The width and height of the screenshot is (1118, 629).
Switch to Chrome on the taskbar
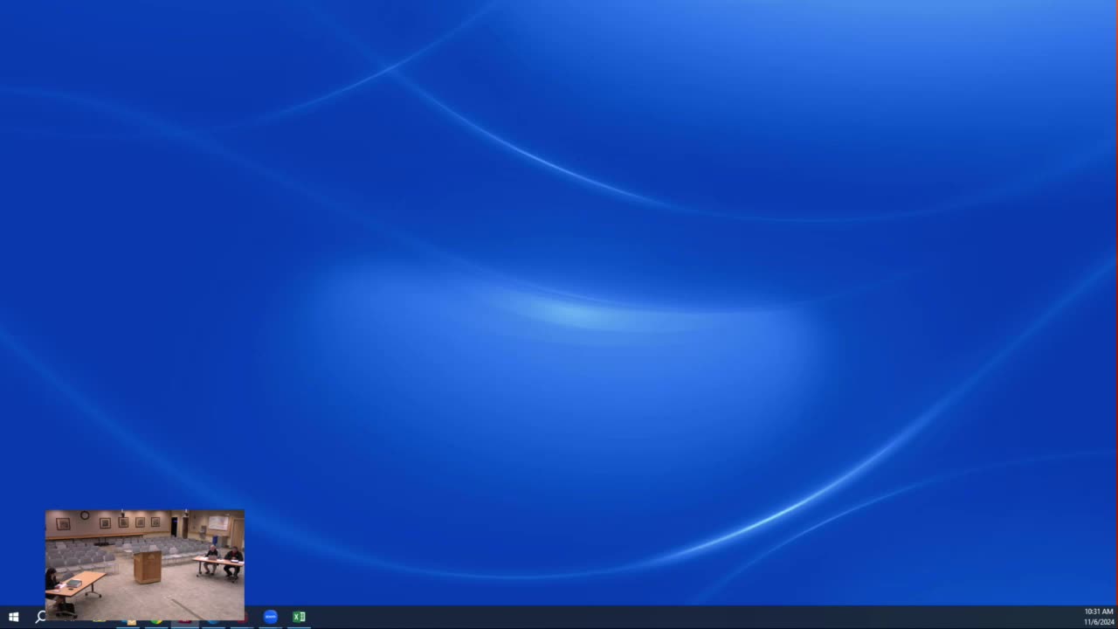pos(156,621)
